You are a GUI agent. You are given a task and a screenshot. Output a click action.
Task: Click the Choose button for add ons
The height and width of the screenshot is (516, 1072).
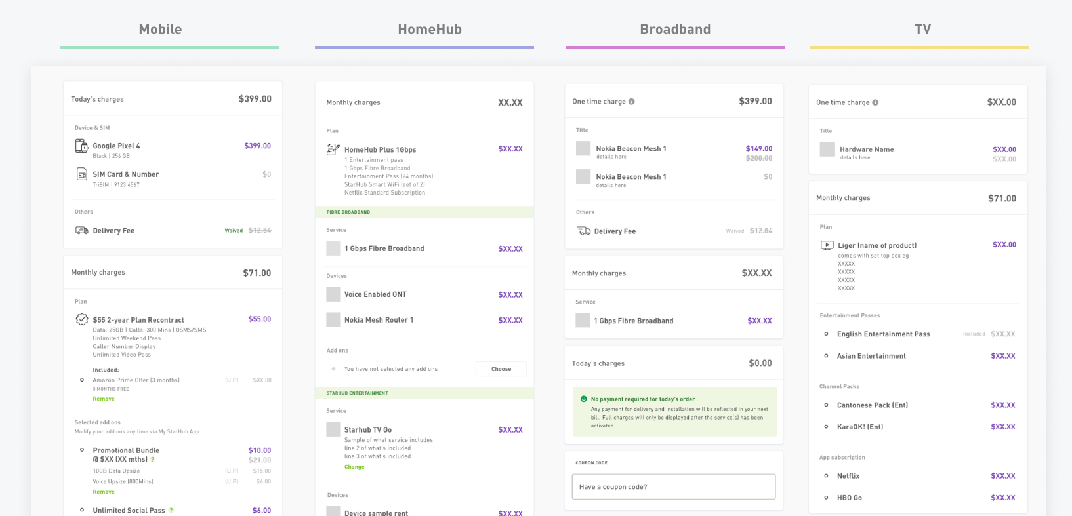point(501,368)
